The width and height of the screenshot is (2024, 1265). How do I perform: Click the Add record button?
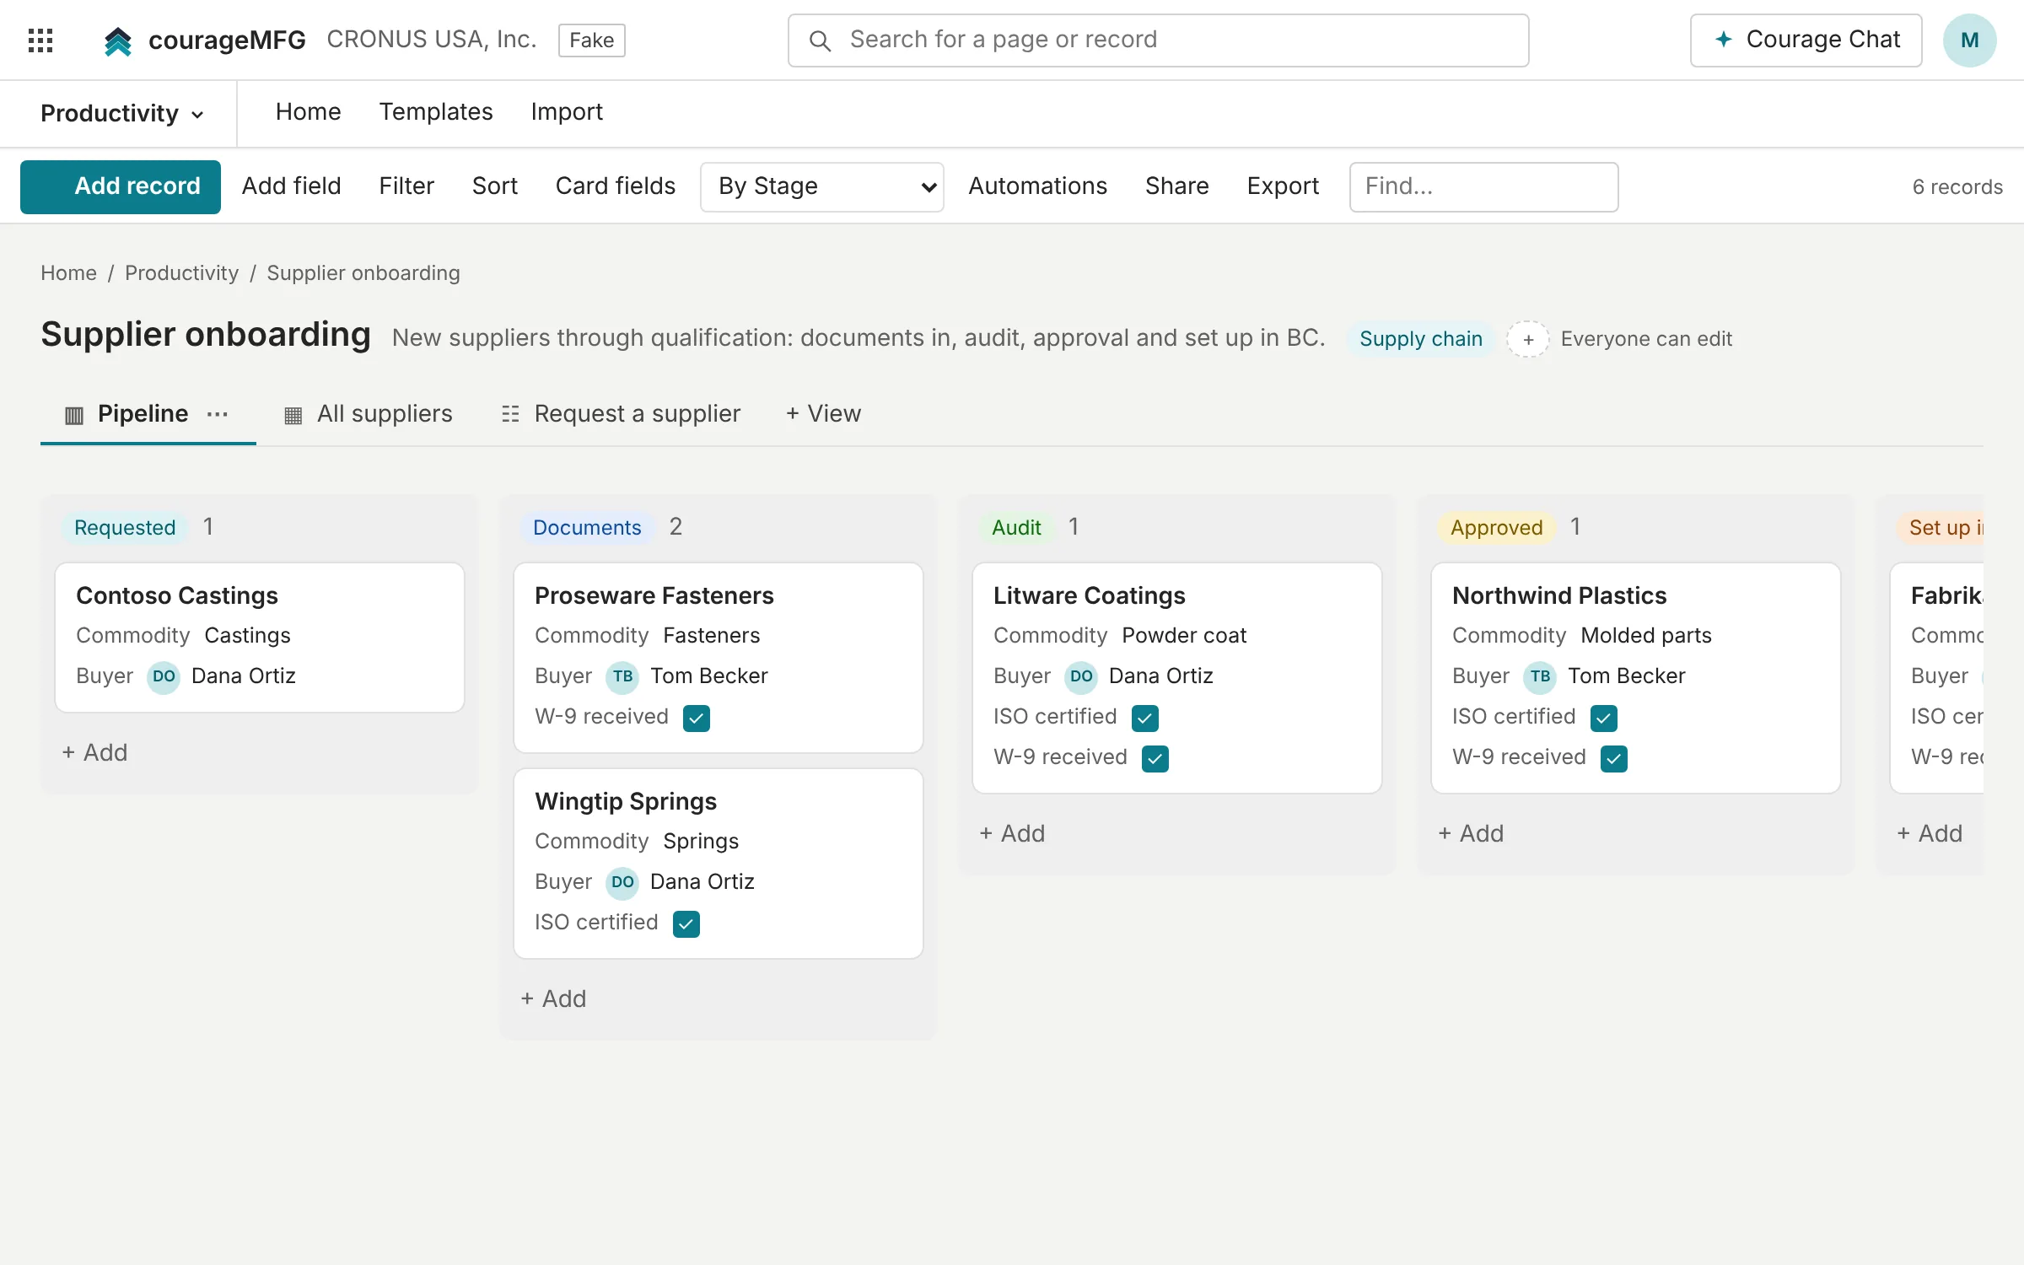click(121, 186)
